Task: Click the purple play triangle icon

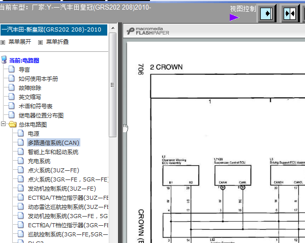Action: 234,17
